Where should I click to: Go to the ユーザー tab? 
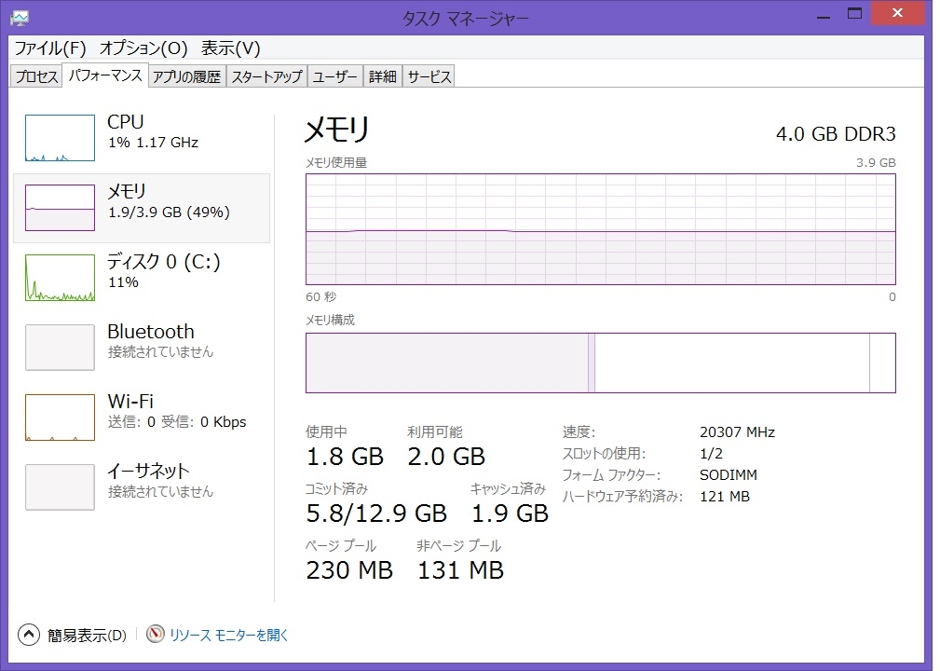(x=335, y=77)
